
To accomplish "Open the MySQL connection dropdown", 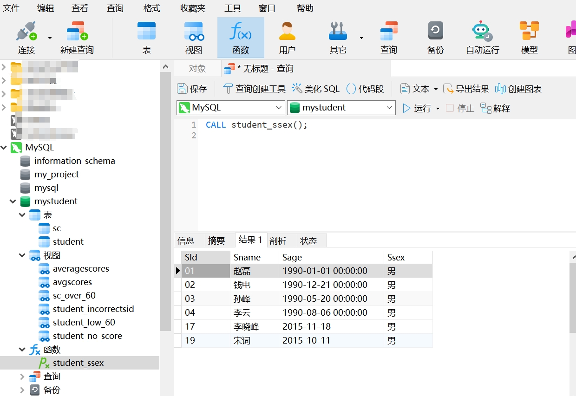I will click(231, 108).
